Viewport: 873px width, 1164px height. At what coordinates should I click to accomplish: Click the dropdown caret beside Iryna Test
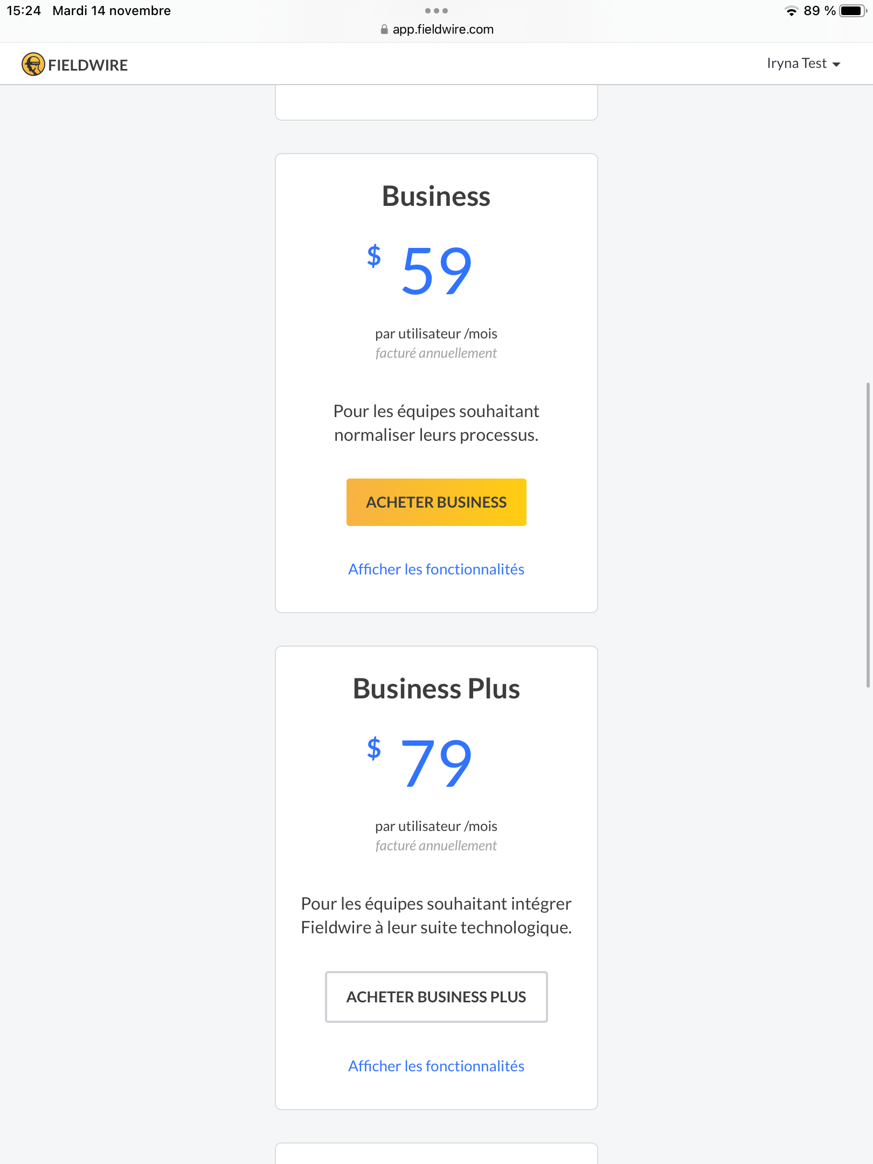(836, 65)
